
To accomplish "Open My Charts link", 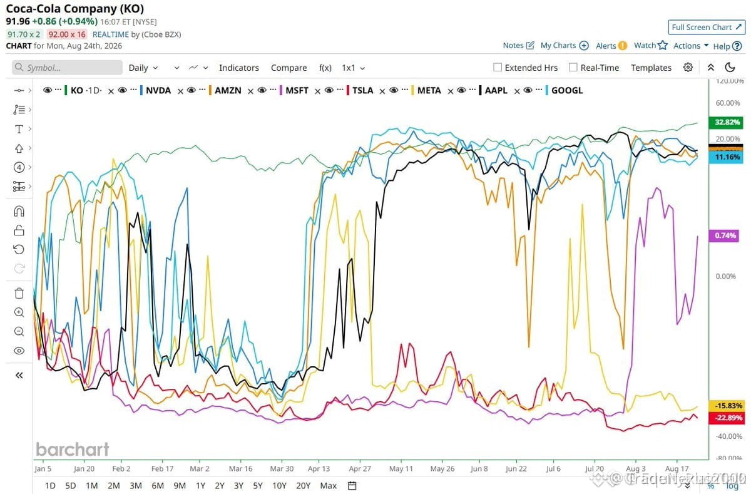I will (565, 45).
